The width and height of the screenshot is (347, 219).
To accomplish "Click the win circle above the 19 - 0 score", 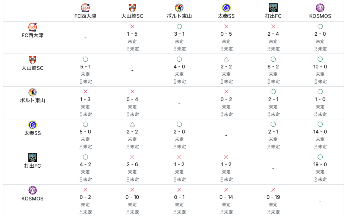I will tap(320, 157).
